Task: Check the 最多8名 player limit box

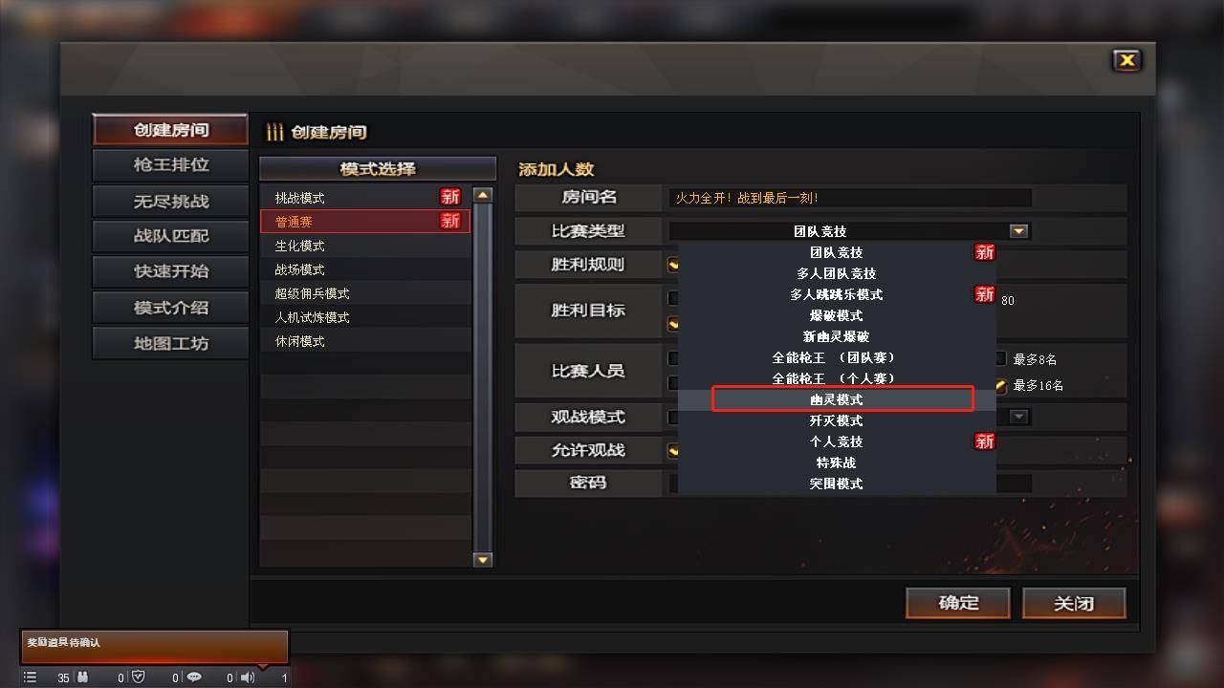Action: point(1000,359)
